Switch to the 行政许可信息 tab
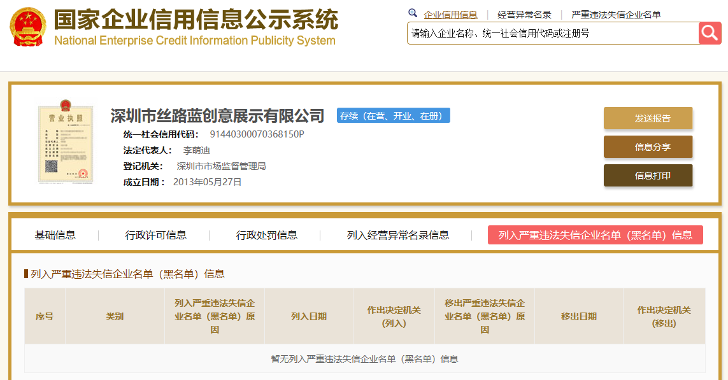Image resolution: width=728 pixels, height=380 pixels. pos(155,236)
